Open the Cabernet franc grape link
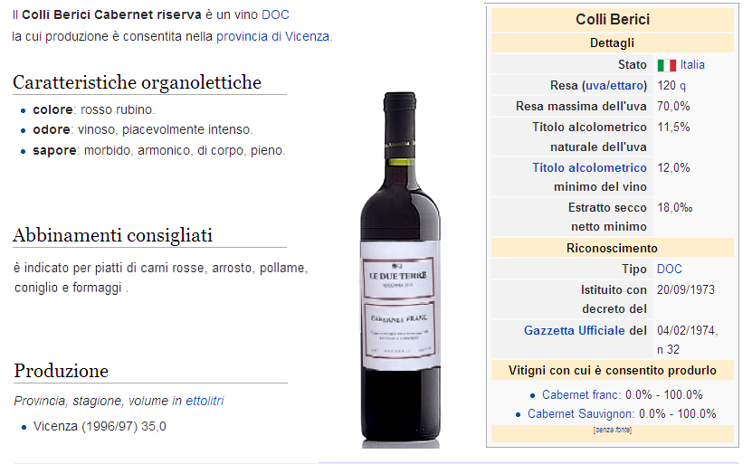This screenshot has width=752, height=464. tap(580, 394)
